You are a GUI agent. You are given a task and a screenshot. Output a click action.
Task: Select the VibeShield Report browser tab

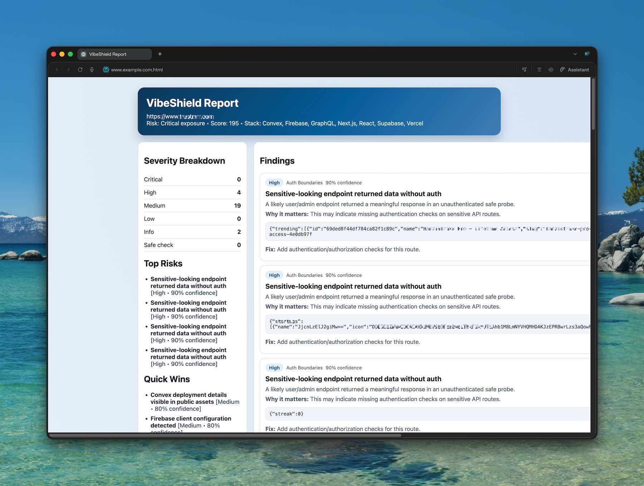(114, 54)
